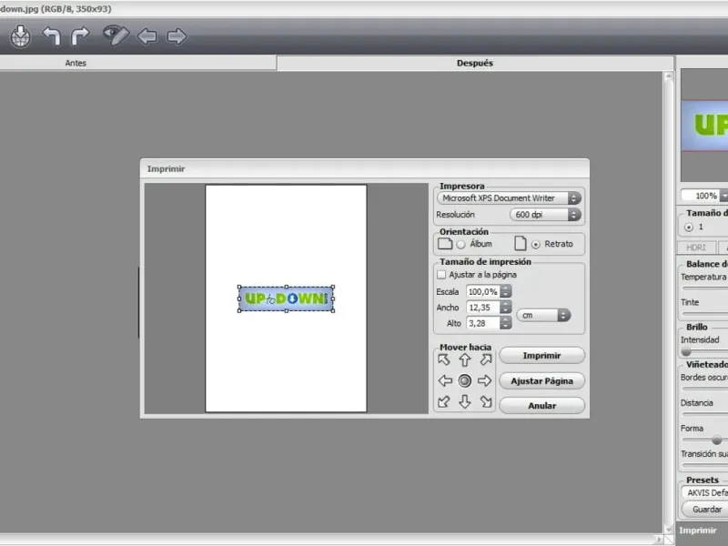
Task: Select the Uptodown image in print preview
Action: point(286,298)
